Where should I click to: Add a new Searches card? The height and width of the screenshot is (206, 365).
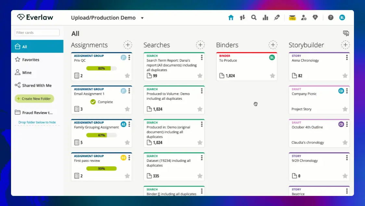200,45
